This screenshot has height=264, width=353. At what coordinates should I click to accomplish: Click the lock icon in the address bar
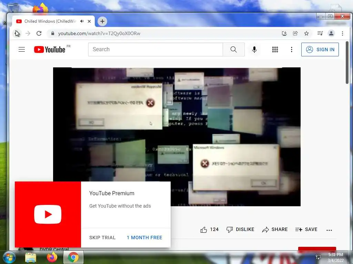(53, 33)
